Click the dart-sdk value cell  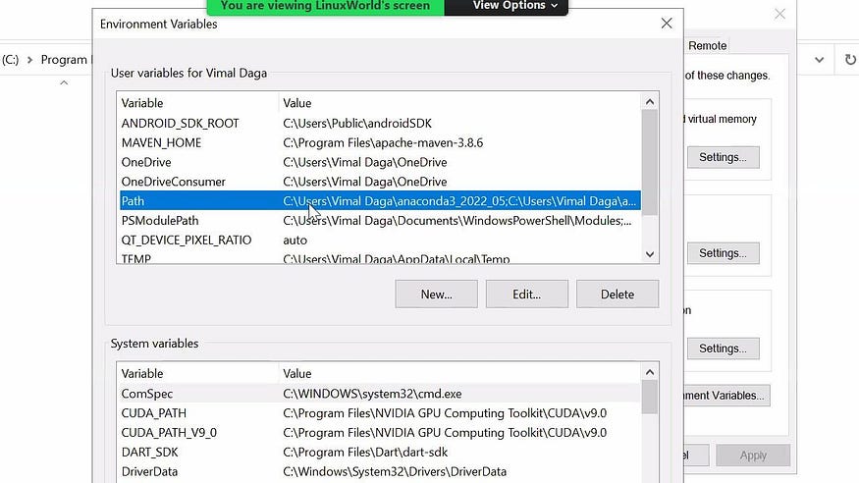pyautogui.click(x=365, y=452)
